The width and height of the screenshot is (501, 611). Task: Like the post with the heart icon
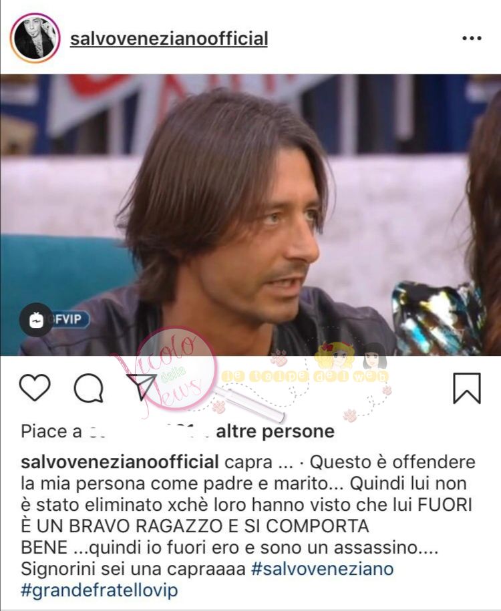pos(35,387)
